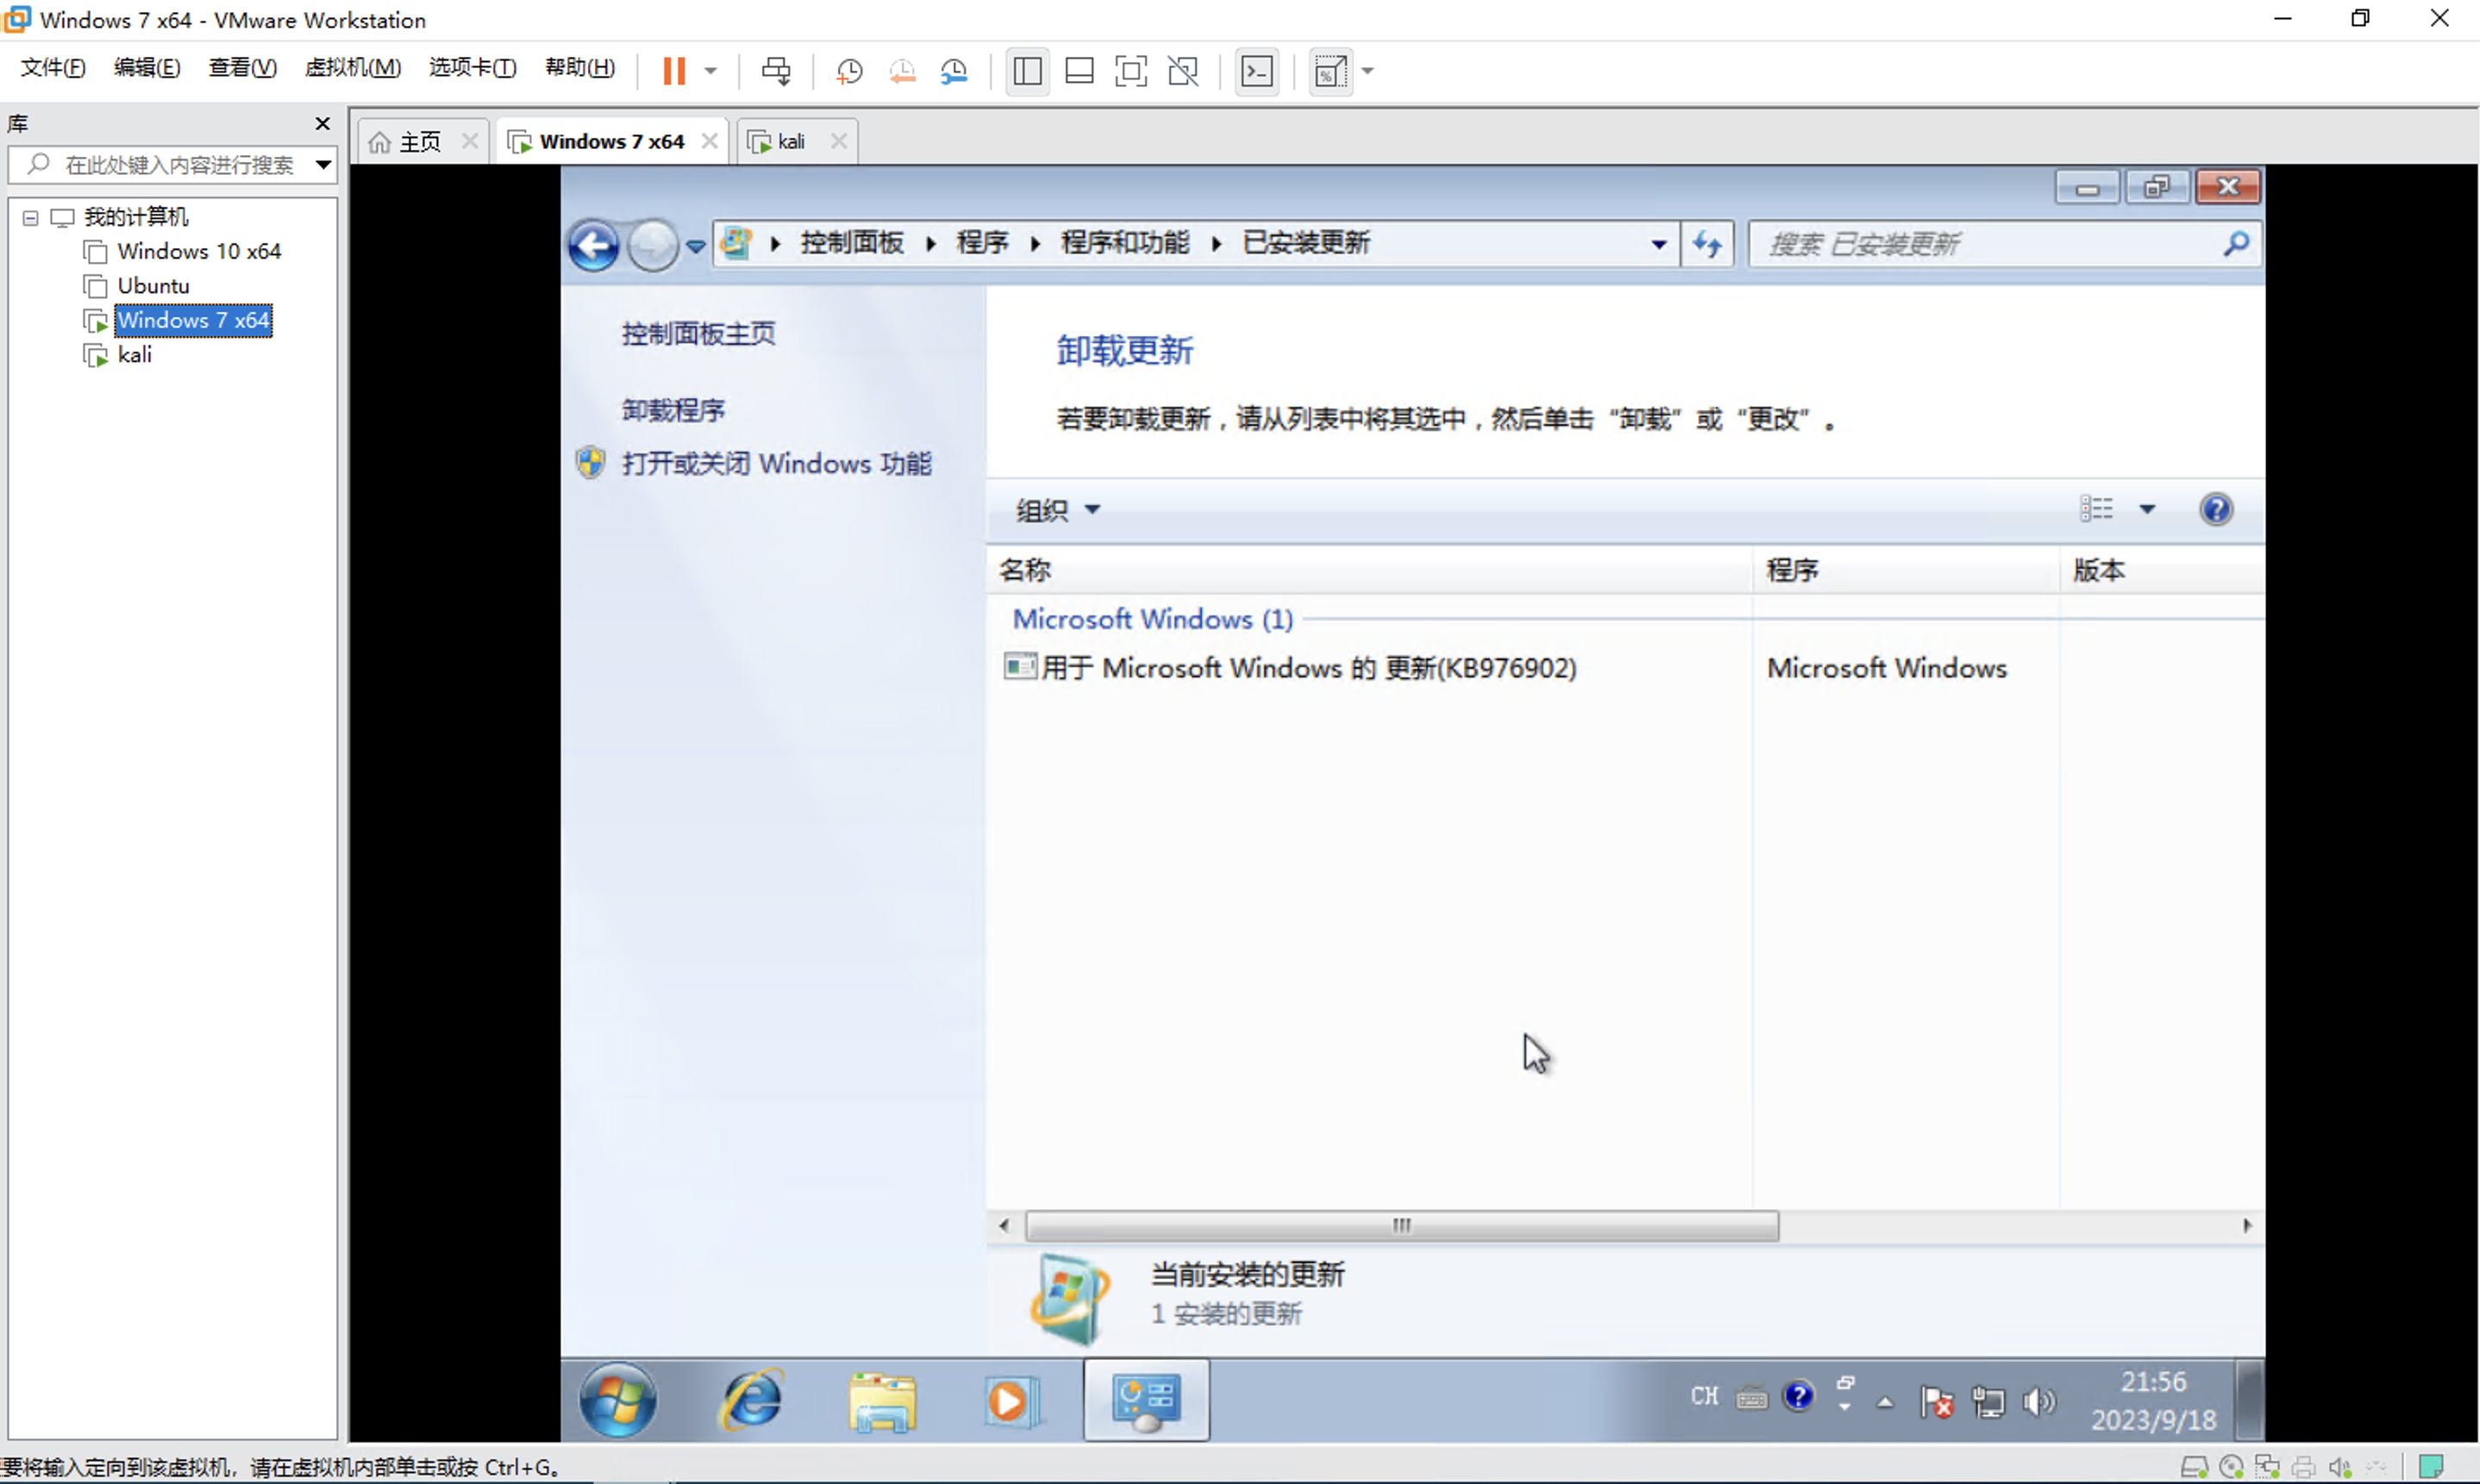Open the console view icon
The height and width of the screenshot is (1484, 2480).
pyautogui.click(x=1256, y=71)
